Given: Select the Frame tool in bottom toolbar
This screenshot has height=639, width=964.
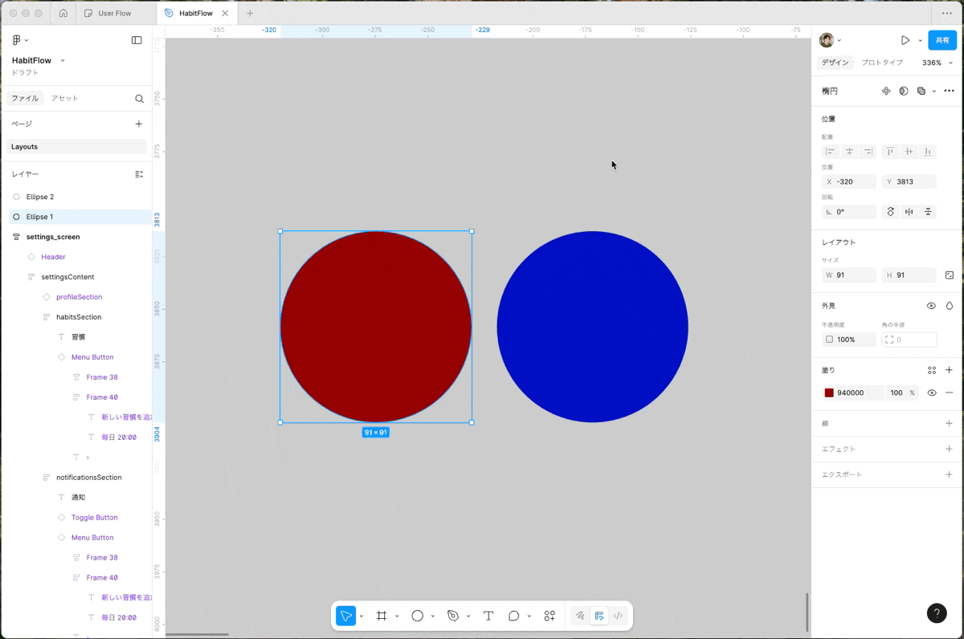Looking at the screenshot, I should pyautogui.click(x=382, y=616).
